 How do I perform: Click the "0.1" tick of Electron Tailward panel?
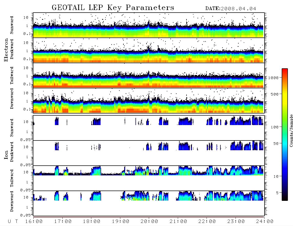(x=27, y=84)
